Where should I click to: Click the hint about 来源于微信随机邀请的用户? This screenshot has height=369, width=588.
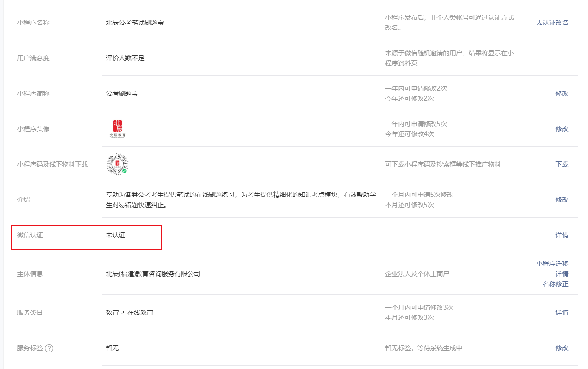click(449, 58)
